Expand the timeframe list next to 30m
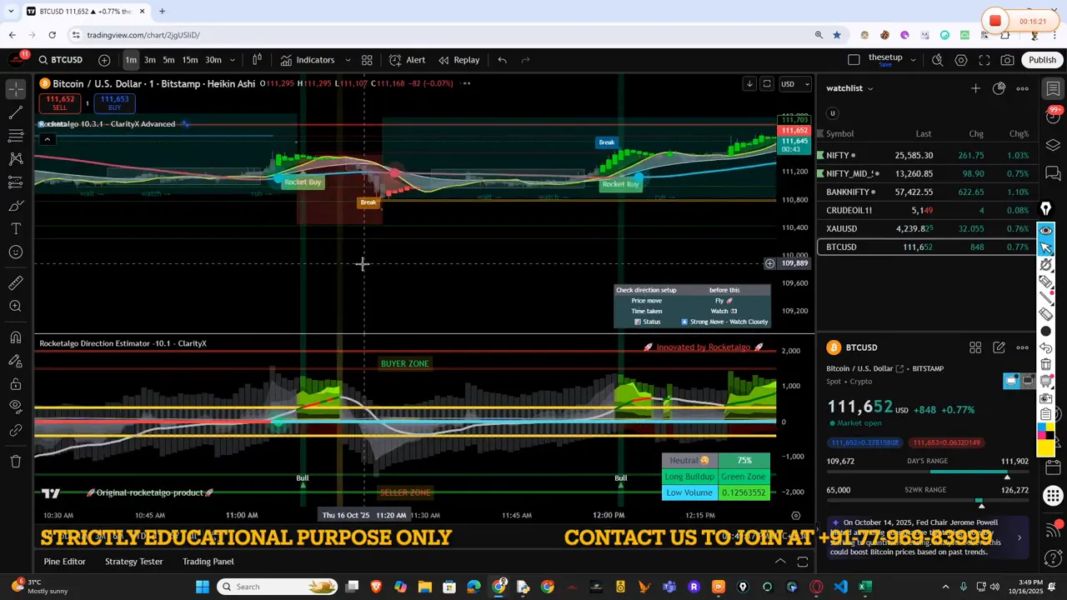 click(232, 60)
